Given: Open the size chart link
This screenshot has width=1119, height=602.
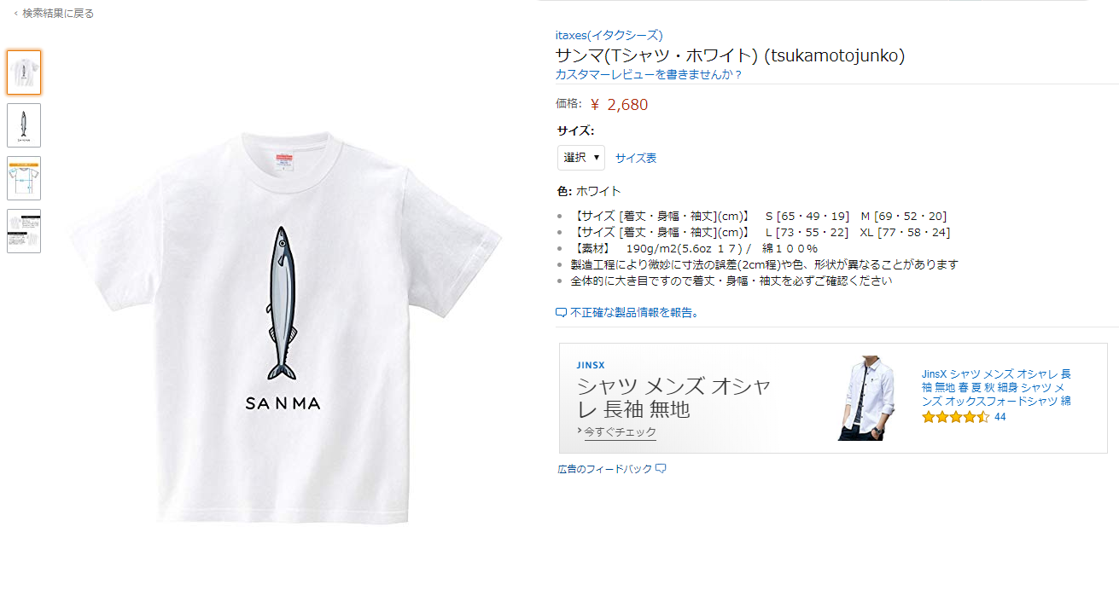Looking at the screenshot, I should [636, 158].
